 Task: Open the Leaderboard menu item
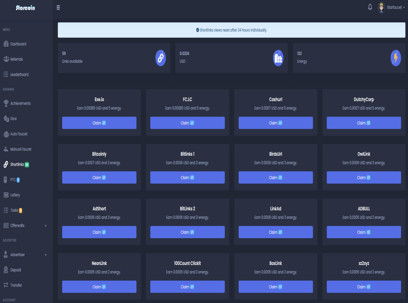coord(26,74)
